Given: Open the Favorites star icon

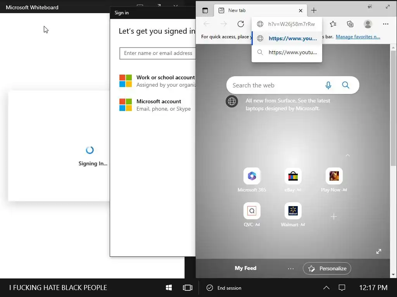Looking at the screenshot, I should [333, 24].
